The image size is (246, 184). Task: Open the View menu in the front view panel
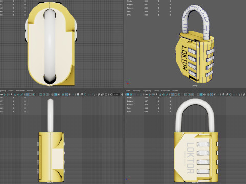pos(128,90)
